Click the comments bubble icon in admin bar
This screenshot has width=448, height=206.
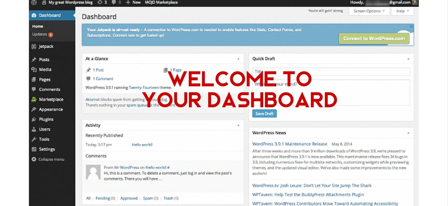coord(115,2)
